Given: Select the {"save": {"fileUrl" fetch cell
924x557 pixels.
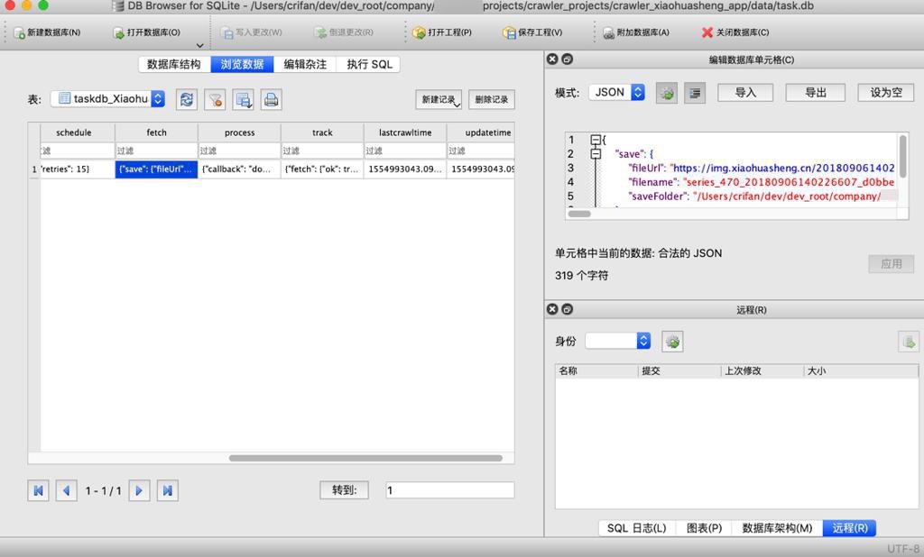Looking at the screenshot, I should pos(156,169).
